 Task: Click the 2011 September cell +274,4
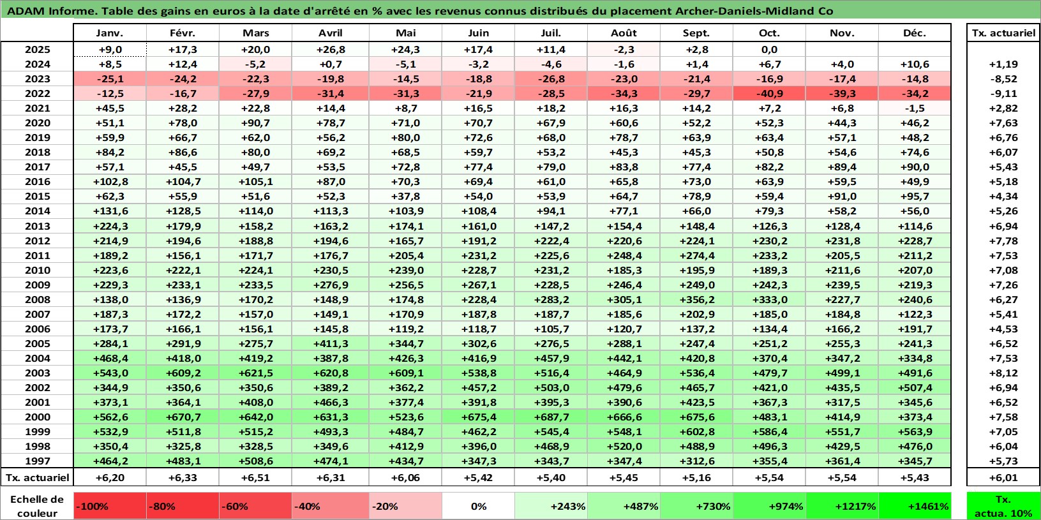point(696,256)
